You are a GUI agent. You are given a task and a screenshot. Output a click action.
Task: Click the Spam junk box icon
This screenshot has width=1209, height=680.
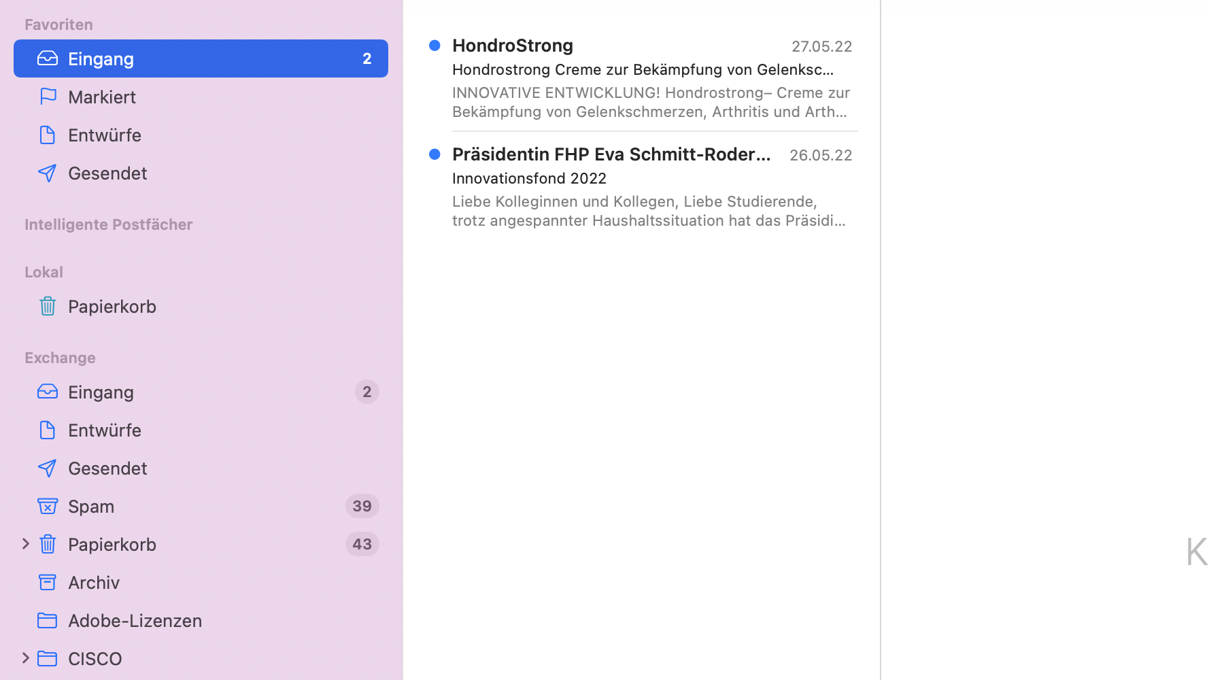click(48, 506)
